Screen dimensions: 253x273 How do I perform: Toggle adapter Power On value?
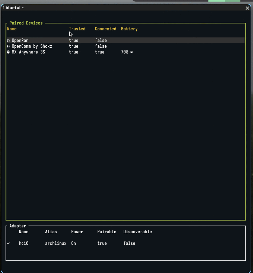click(73, 243)
